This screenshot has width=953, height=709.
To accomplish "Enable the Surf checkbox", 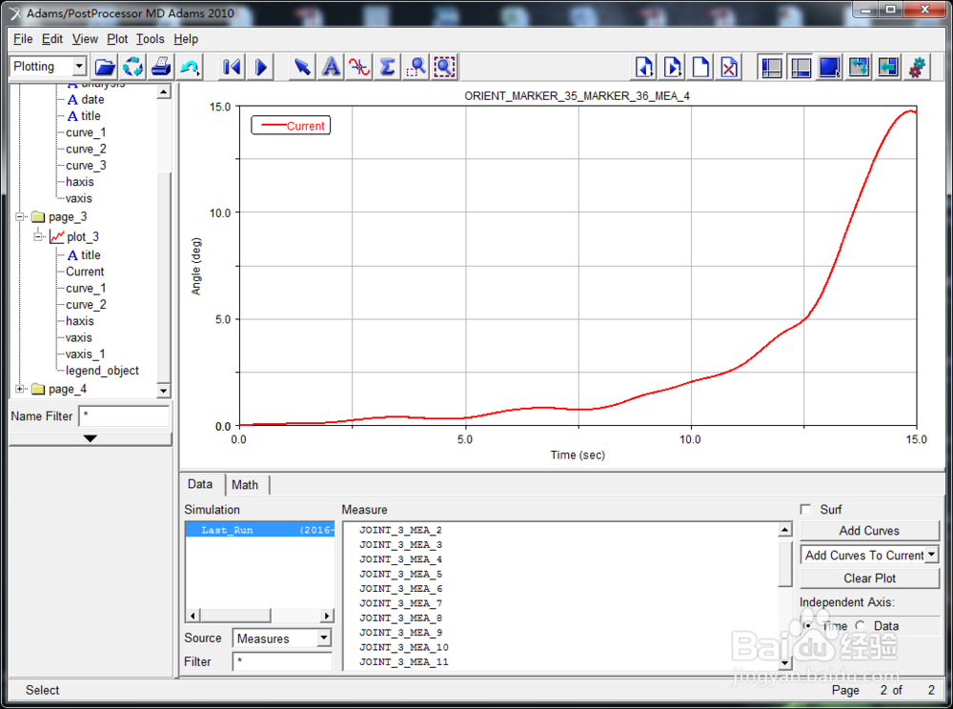I will 806,509.
